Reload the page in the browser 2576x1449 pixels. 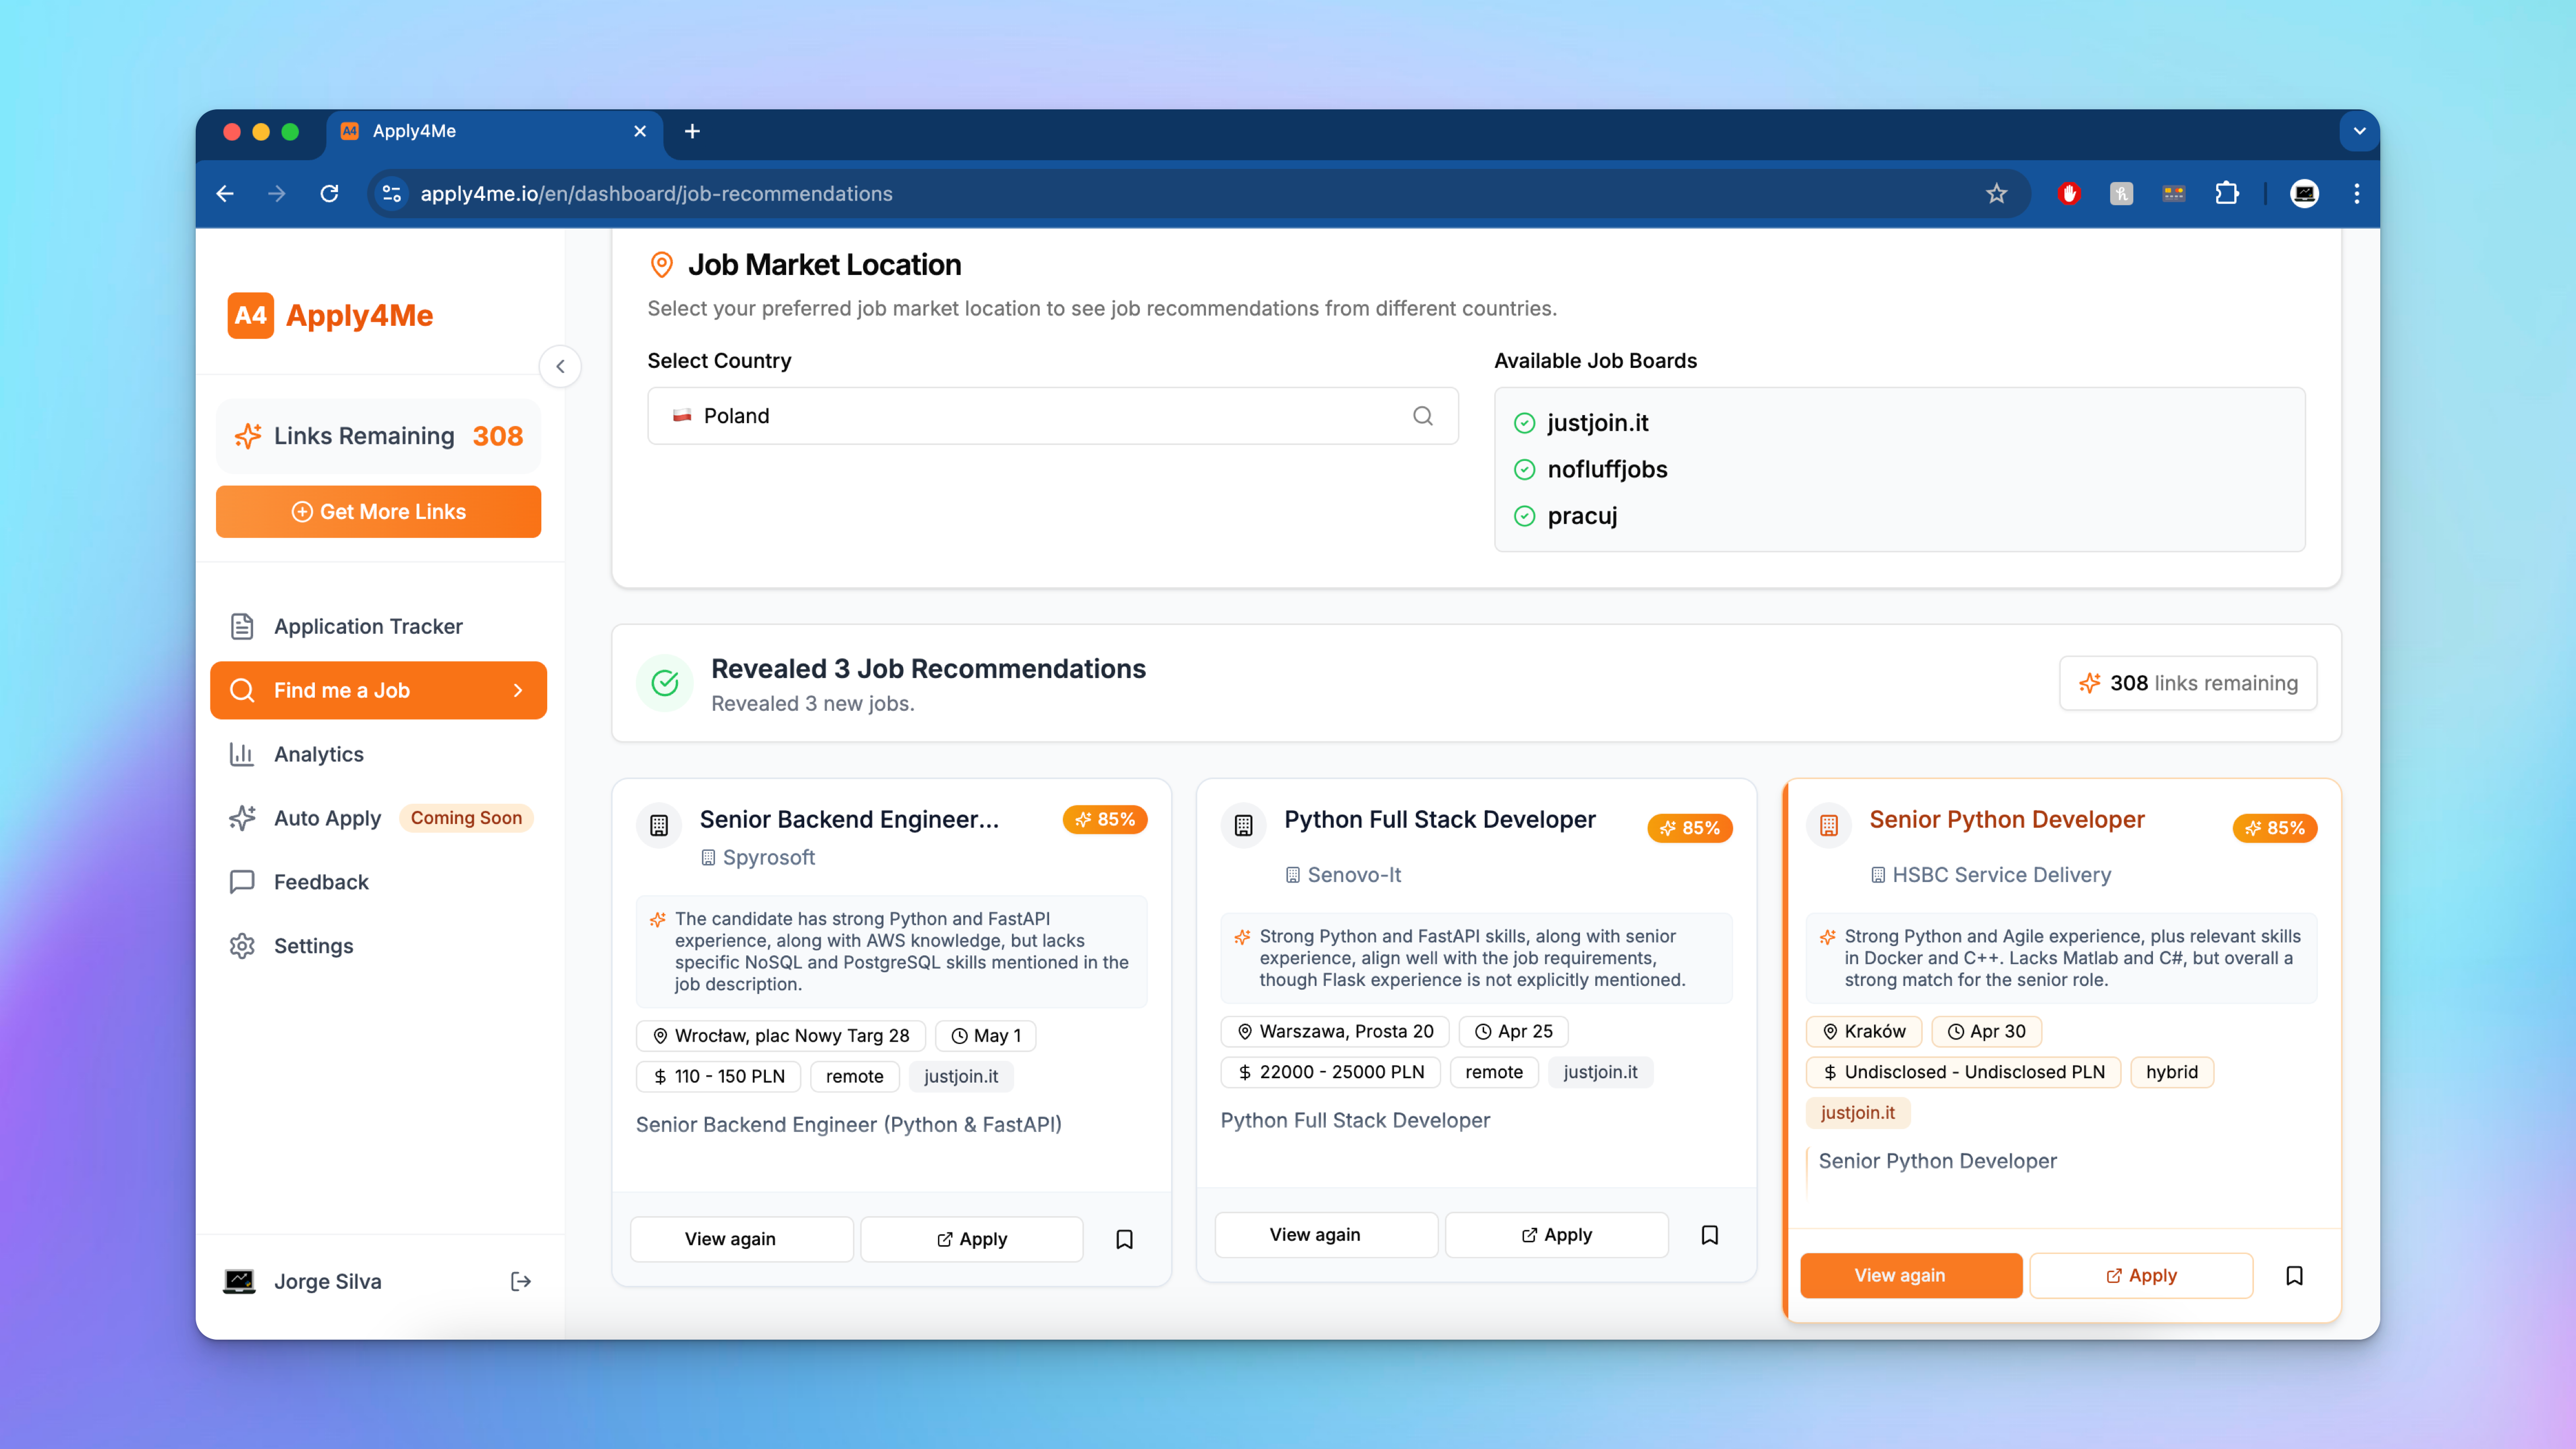(x=329, y=194)
